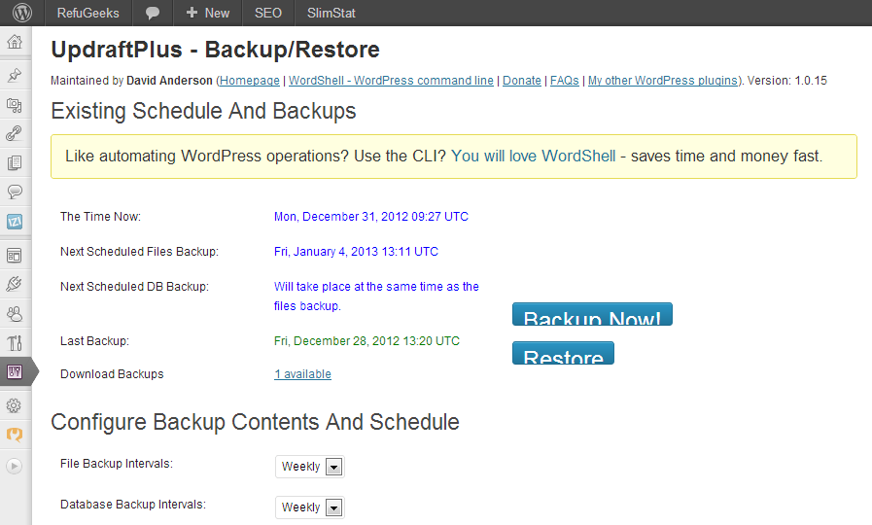Open the Users icon in sidebar
The width and height of the screenshot is (872, 525).
15,313
